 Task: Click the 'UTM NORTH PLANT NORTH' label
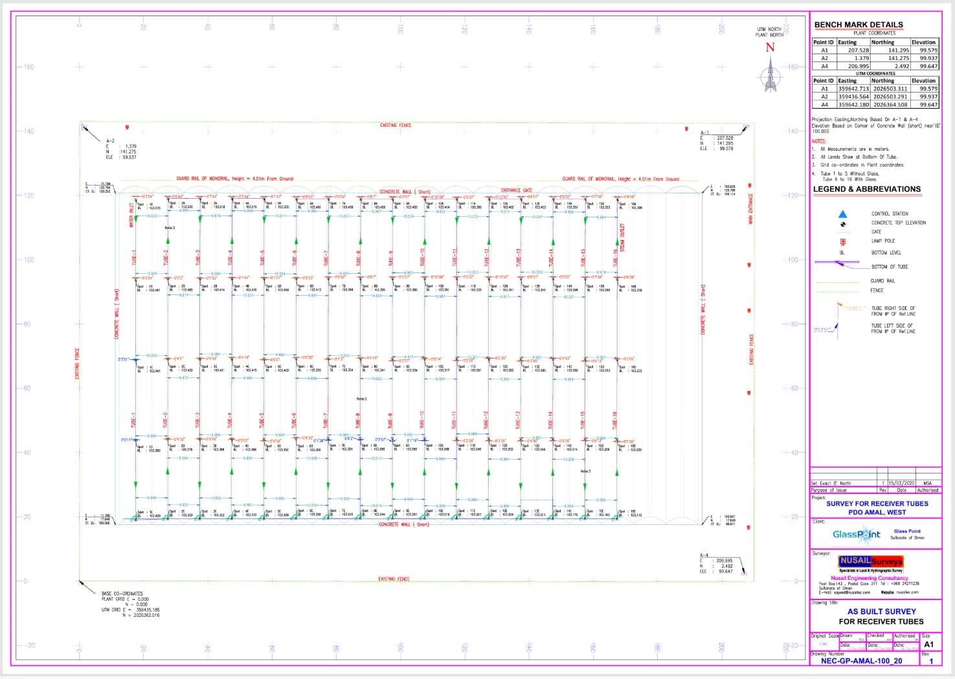(x=770, y=32)
